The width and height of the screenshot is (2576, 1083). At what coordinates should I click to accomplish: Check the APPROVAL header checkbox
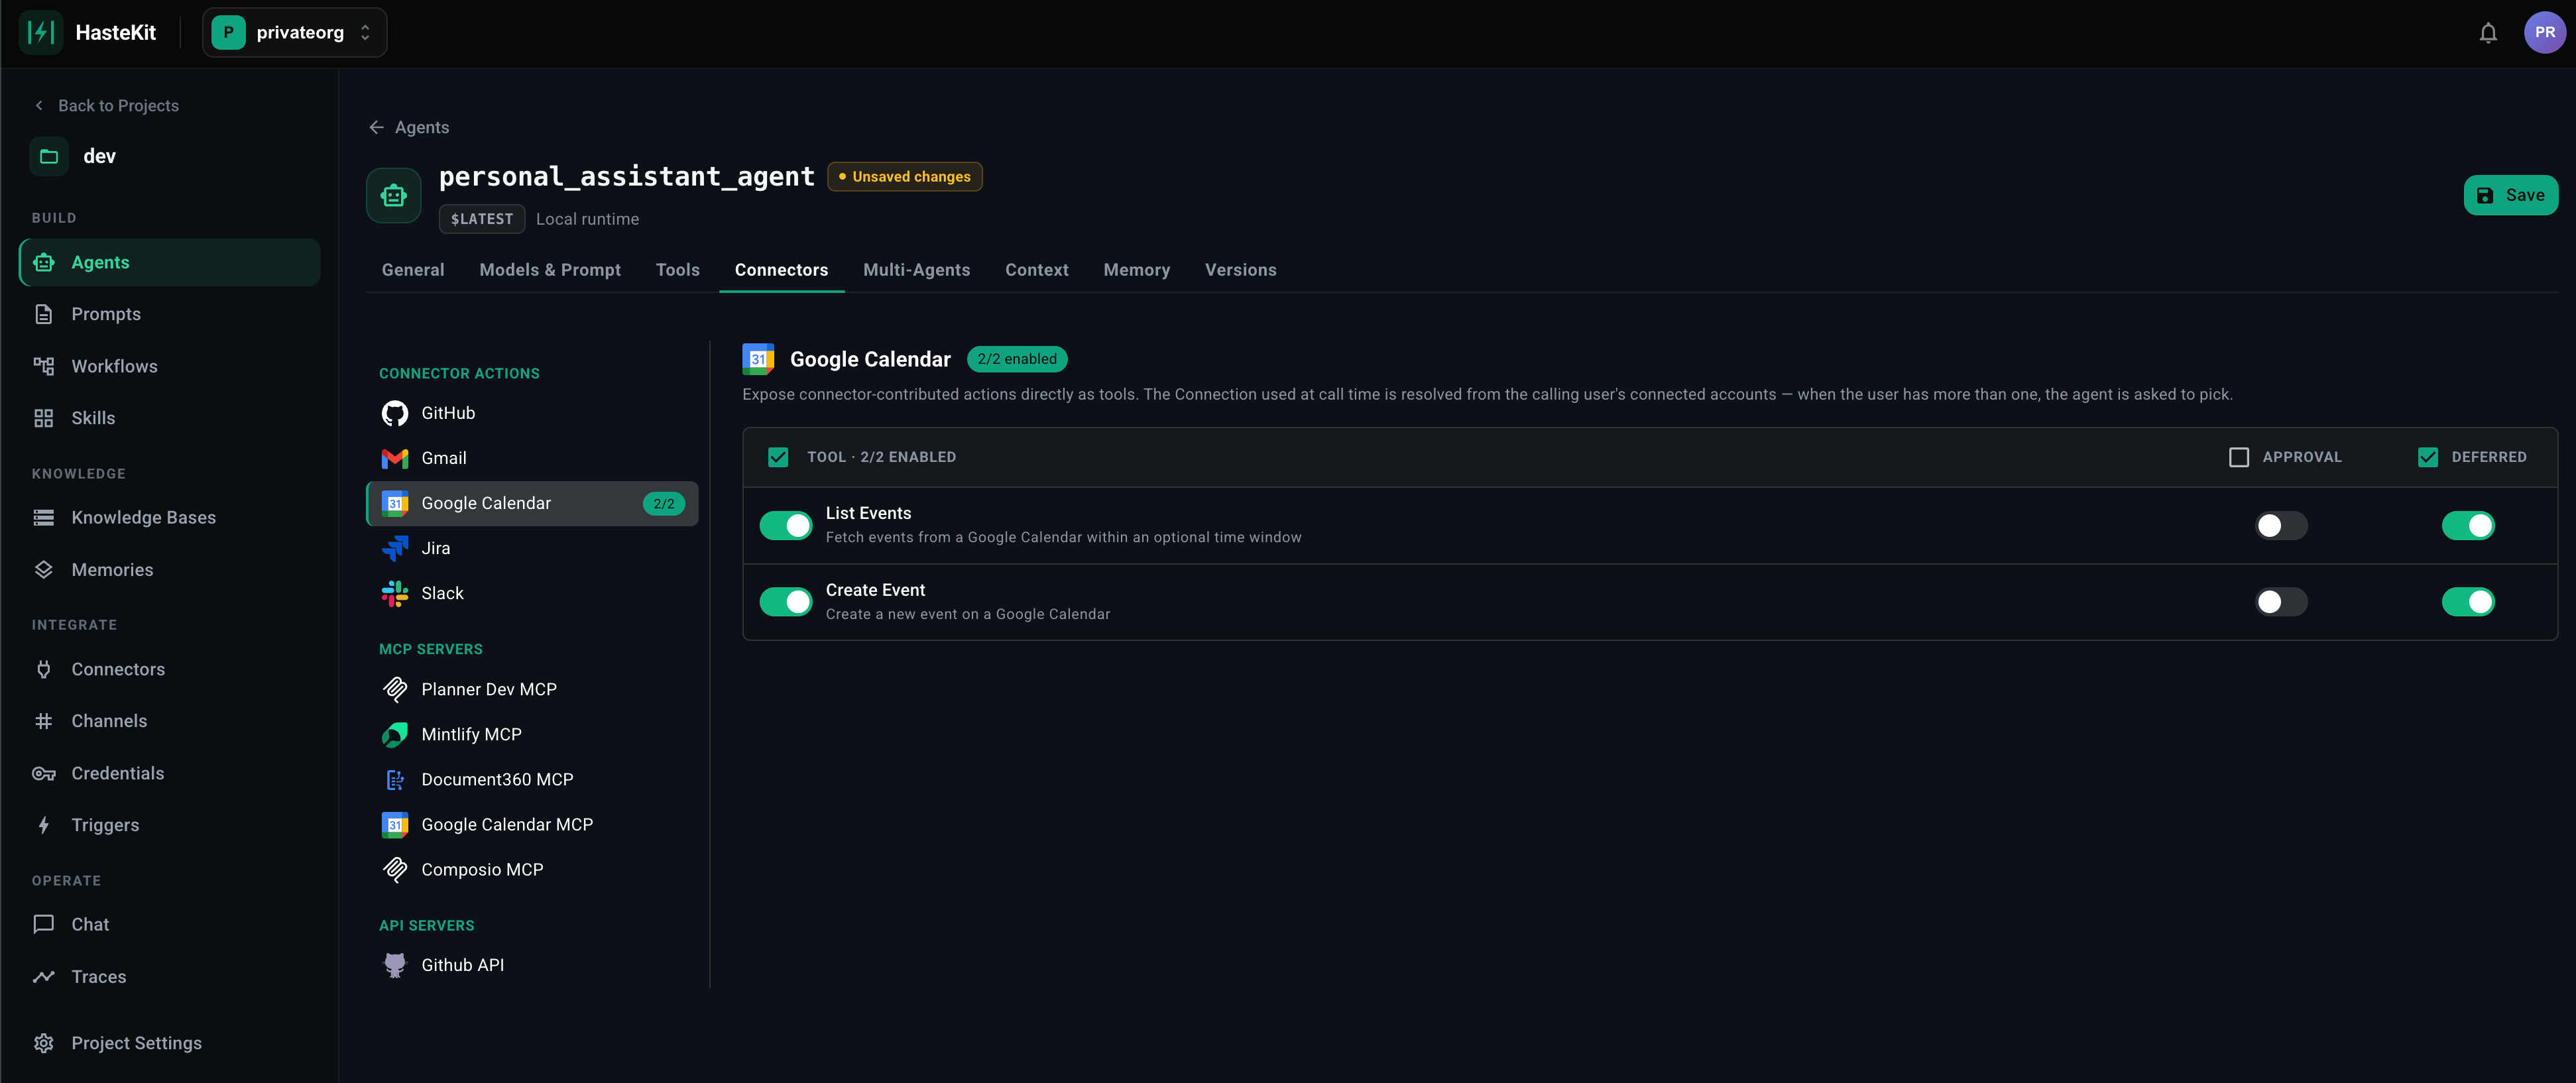2239,457
